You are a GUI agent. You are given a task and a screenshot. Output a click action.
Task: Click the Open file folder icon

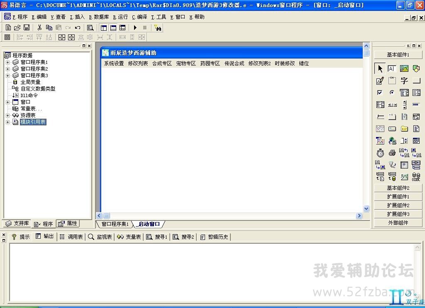click(x=17, y=27)
